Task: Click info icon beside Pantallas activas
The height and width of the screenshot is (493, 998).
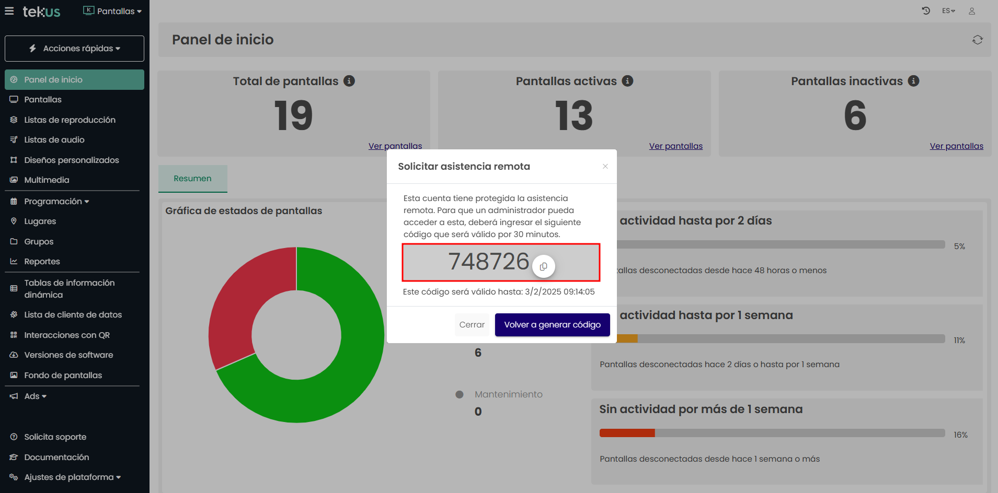Action: point(627,81)
